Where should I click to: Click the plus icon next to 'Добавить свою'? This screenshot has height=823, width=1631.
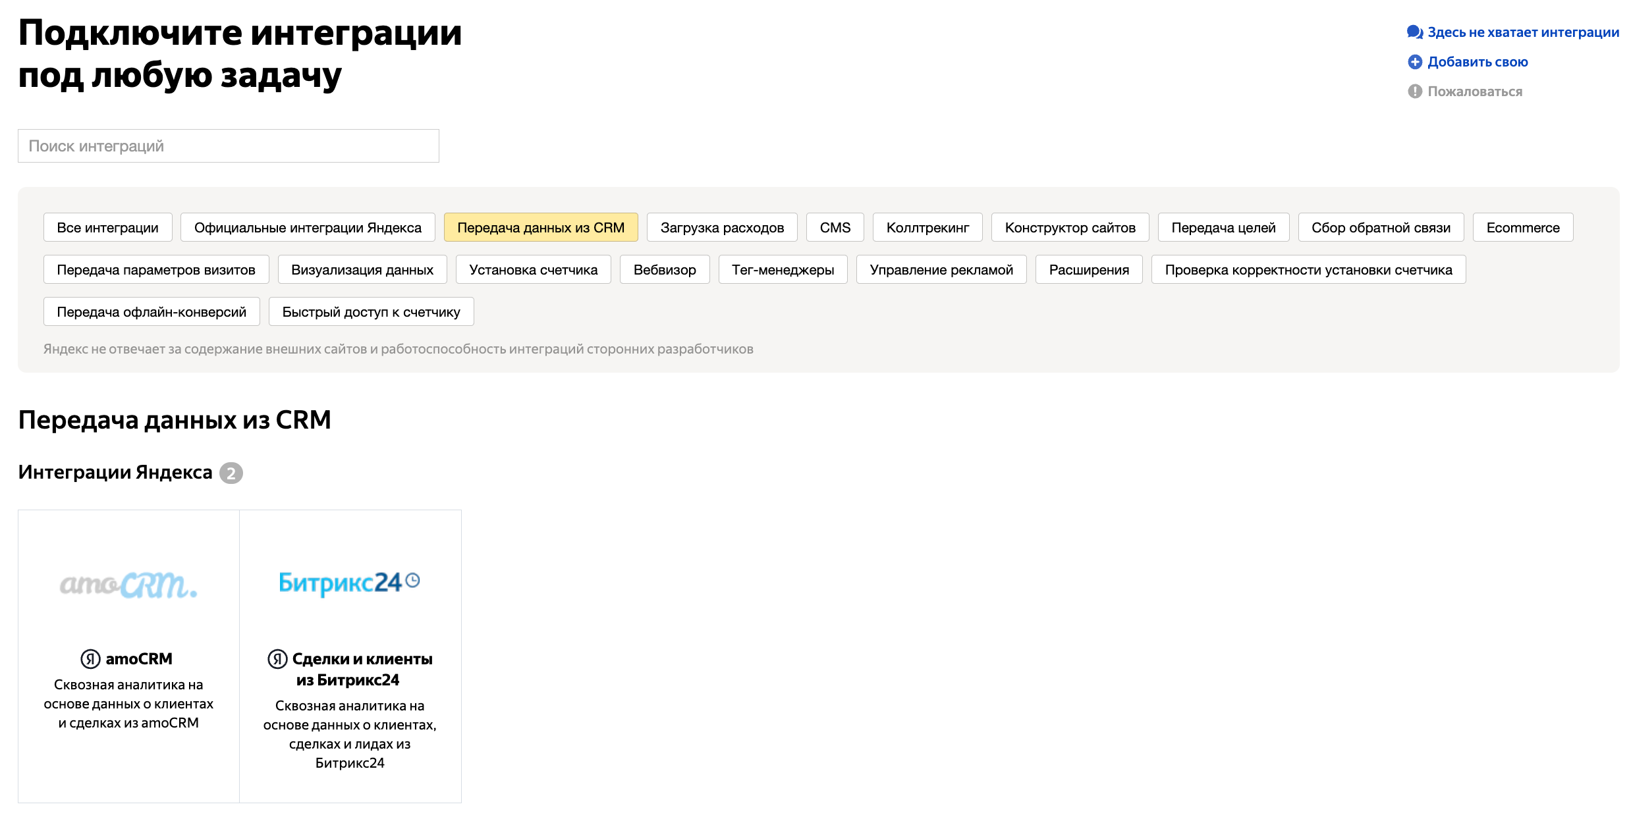(1415, 62)
